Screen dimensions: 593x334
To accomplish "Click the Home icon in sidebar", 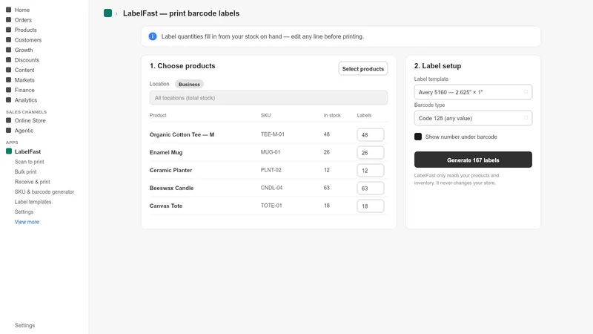I will point(8,10).
